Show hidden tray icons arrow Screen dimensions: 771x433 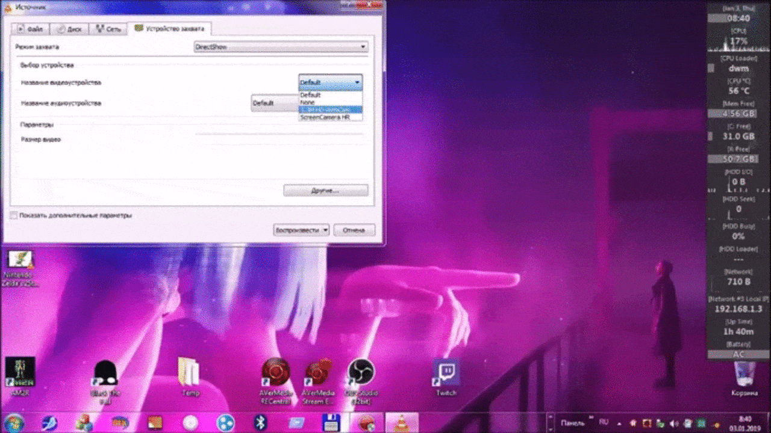pyautogui.click(x=620, y=423)
